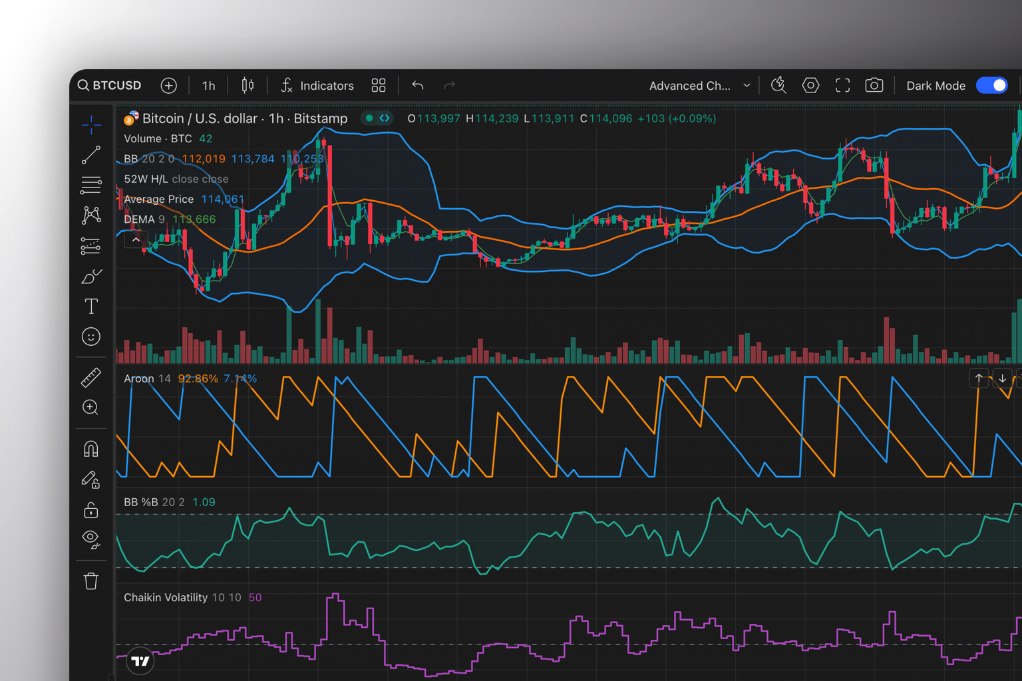Open Fibonacci retracement tools
This screenshot has width=1022, height=681.
(91, 185)
